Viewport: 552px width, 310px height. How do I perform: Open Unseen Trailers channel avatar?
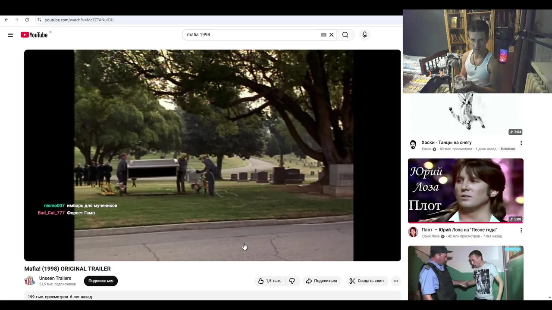tap(30, 281)
